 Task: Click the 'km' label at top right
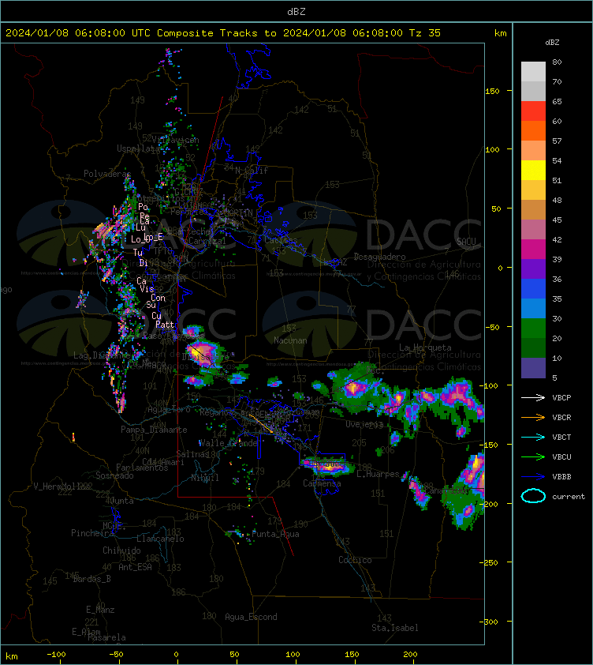(500, 32)
